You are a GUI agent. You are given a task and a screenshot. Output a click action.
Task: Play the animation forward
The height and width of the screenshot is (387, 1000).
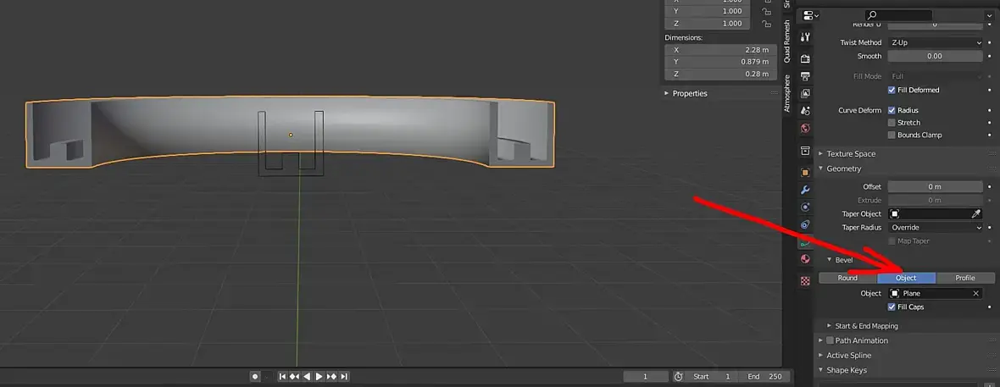point(319,377)
